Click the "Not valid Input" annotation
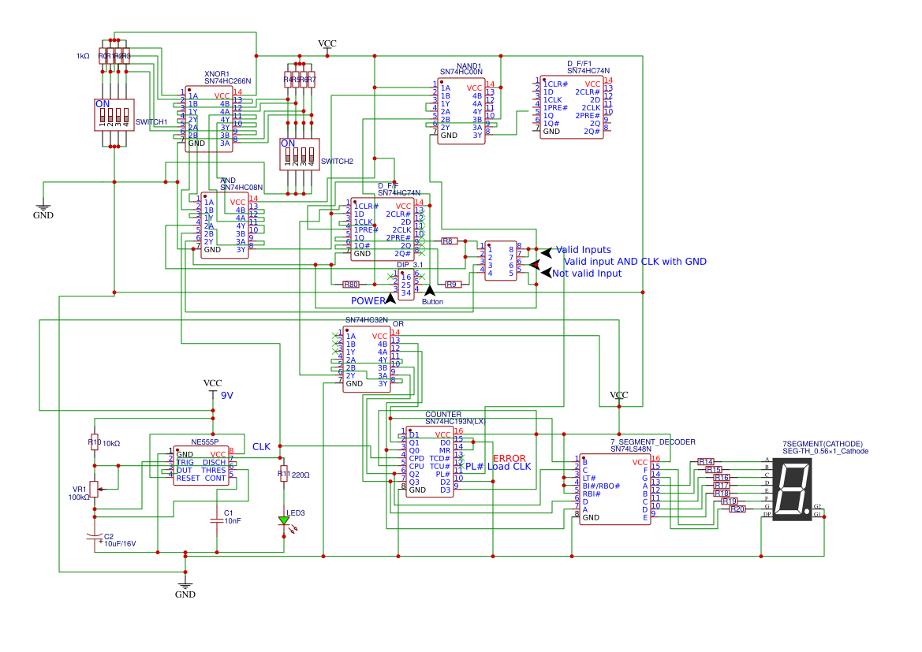This screenshot has width=922, height=652. pyautogui.click(x=587, y=274)
